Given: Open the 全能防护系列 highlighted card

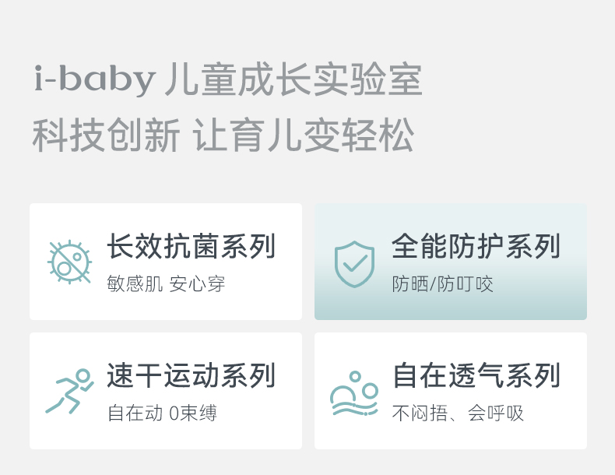Looking at the screenshot, I should (x=451, y=262).
